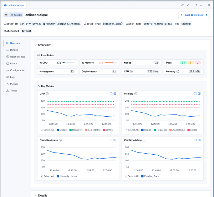Toggle Limits series in the CPU chart
This screenshot has height=197, width=214.
[x=108, y=130]
